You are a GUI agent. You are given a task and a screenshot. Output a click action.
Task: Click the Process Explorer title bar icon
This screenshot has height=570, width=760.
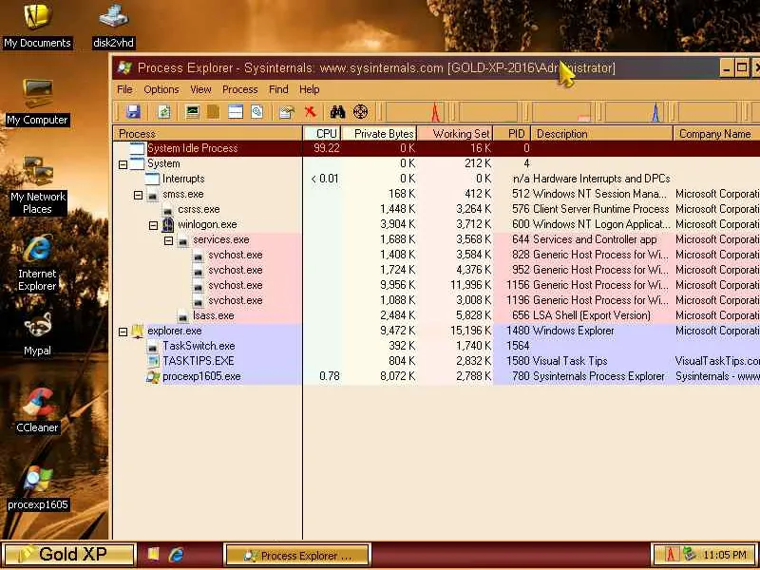coord(124,67)
